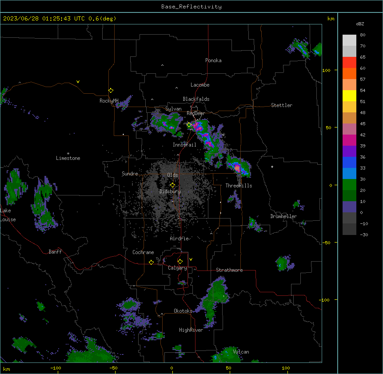The image size is (383, 374).
Task: Select the Olds label
Action: pyautogui.click(x=172, y=175)
